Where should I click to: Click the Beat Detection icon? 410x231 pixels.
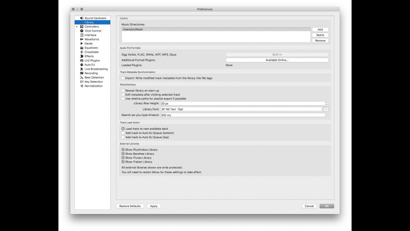pyautogui.click(x=82, y=77)
